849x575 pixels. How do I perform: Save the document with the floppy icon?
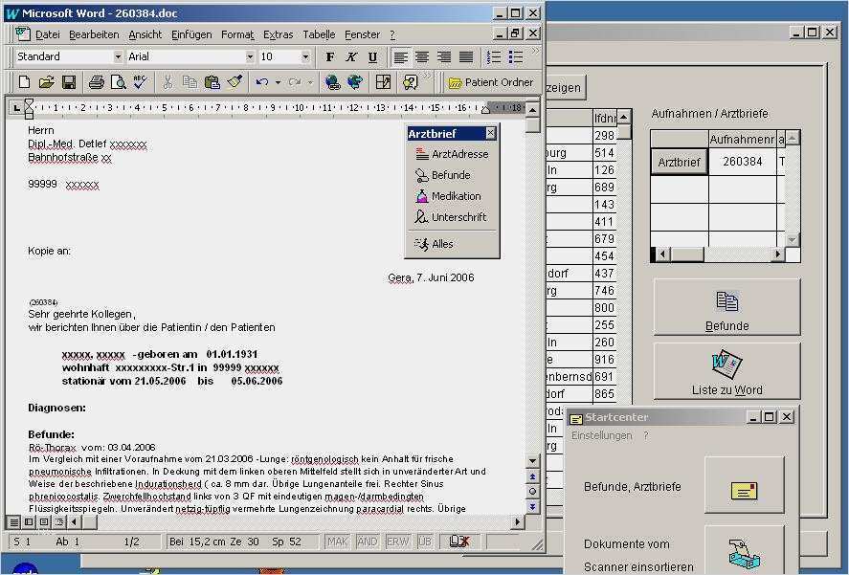pos(69,82)
